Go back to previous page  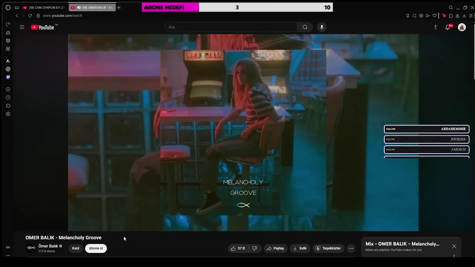point(17,16)
